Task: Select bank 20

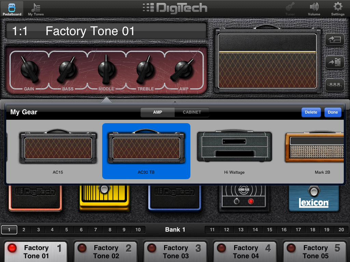Action: (341, 230)
